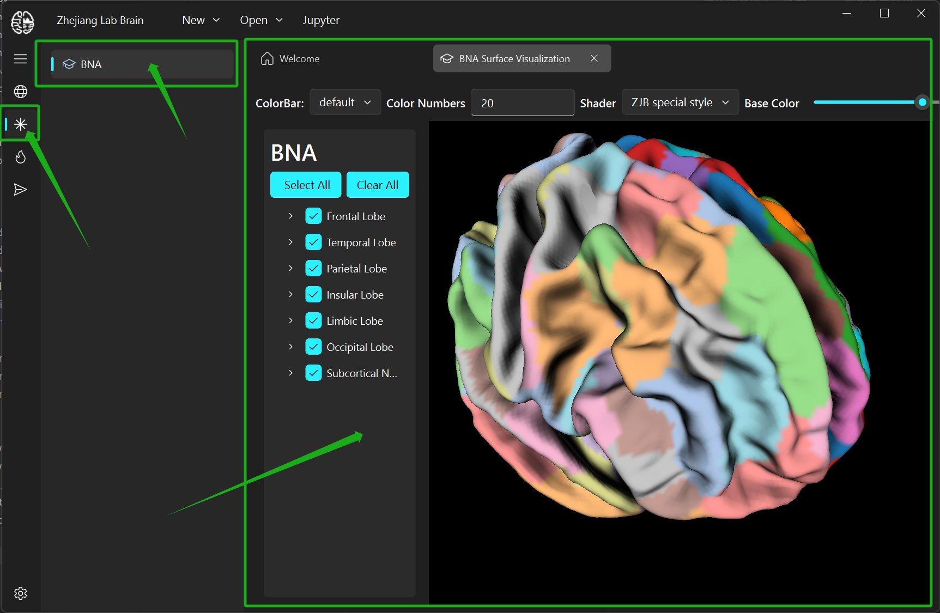Open the flame icon sidebar section

coord(21,157)
